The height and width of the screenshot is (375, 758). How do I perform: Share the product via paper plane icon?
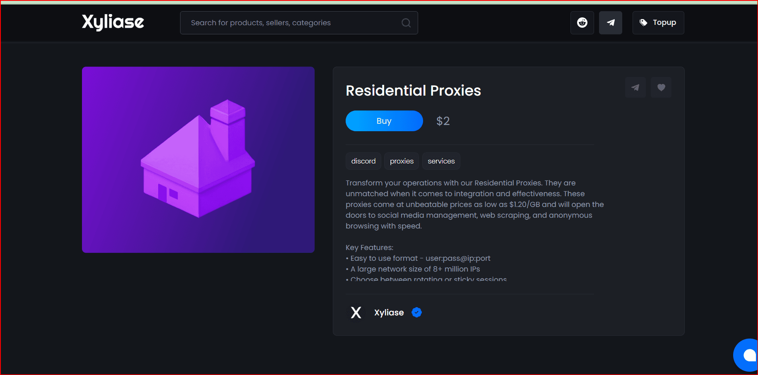click(x=635, y=87)
